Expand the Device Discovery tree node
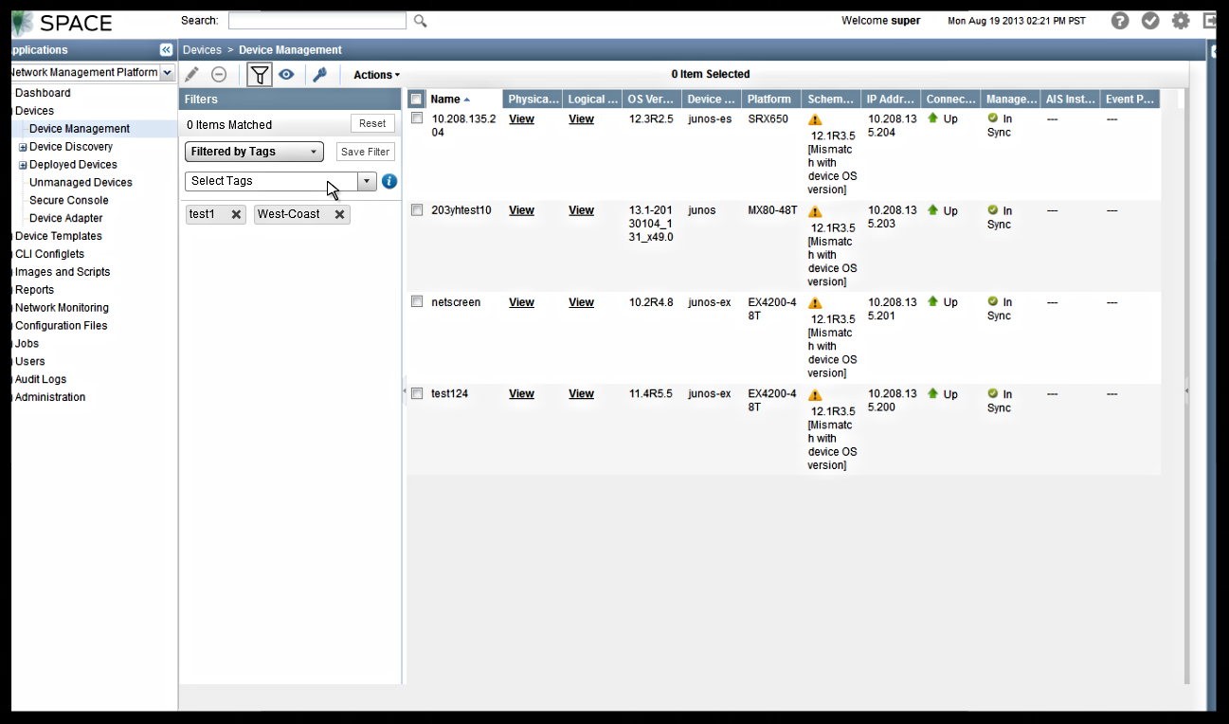The width and height of the screenshot is (1229, 724). pyautogui.click(x=23, y=147)
